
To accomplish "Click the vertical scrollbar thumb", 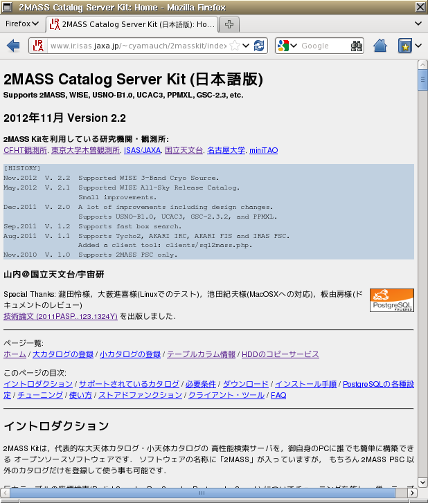I will pos(422,80).
